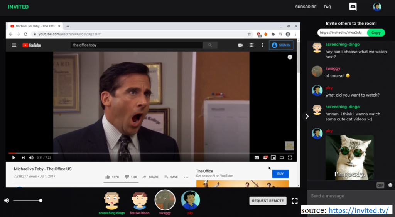This screenshot has width=395, height=217.
Task: Mute the room volume speaker icon
Action: coord(7,200)
